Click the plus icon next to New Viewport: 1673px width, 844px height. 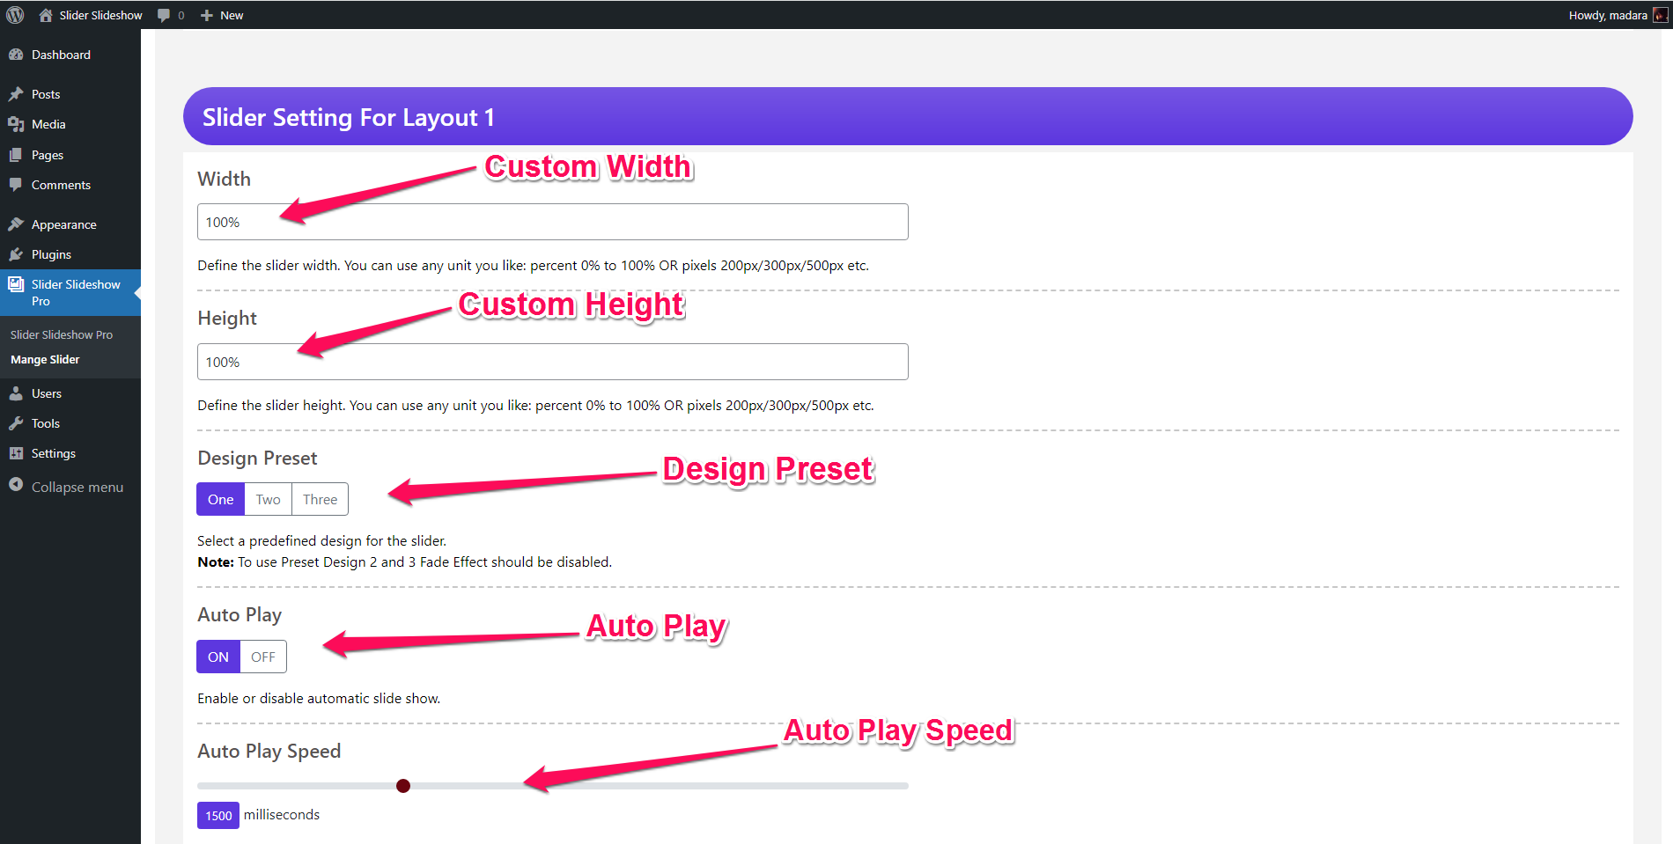tap(207, 15)
